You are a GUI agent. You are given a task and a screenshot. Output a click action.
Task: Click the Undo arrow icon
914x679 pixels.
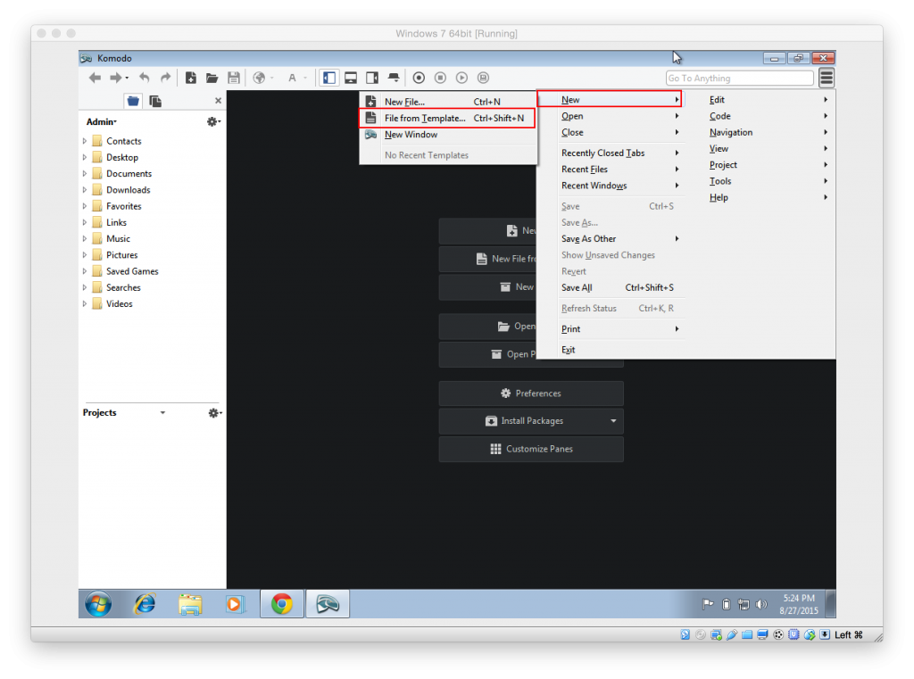pyautogui.click(x=144, y=78)
